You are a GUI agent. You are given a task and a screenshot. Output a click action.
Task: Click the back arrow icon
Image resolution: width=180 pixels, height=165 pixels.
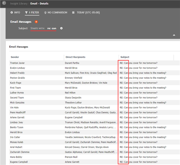point(4,3)
